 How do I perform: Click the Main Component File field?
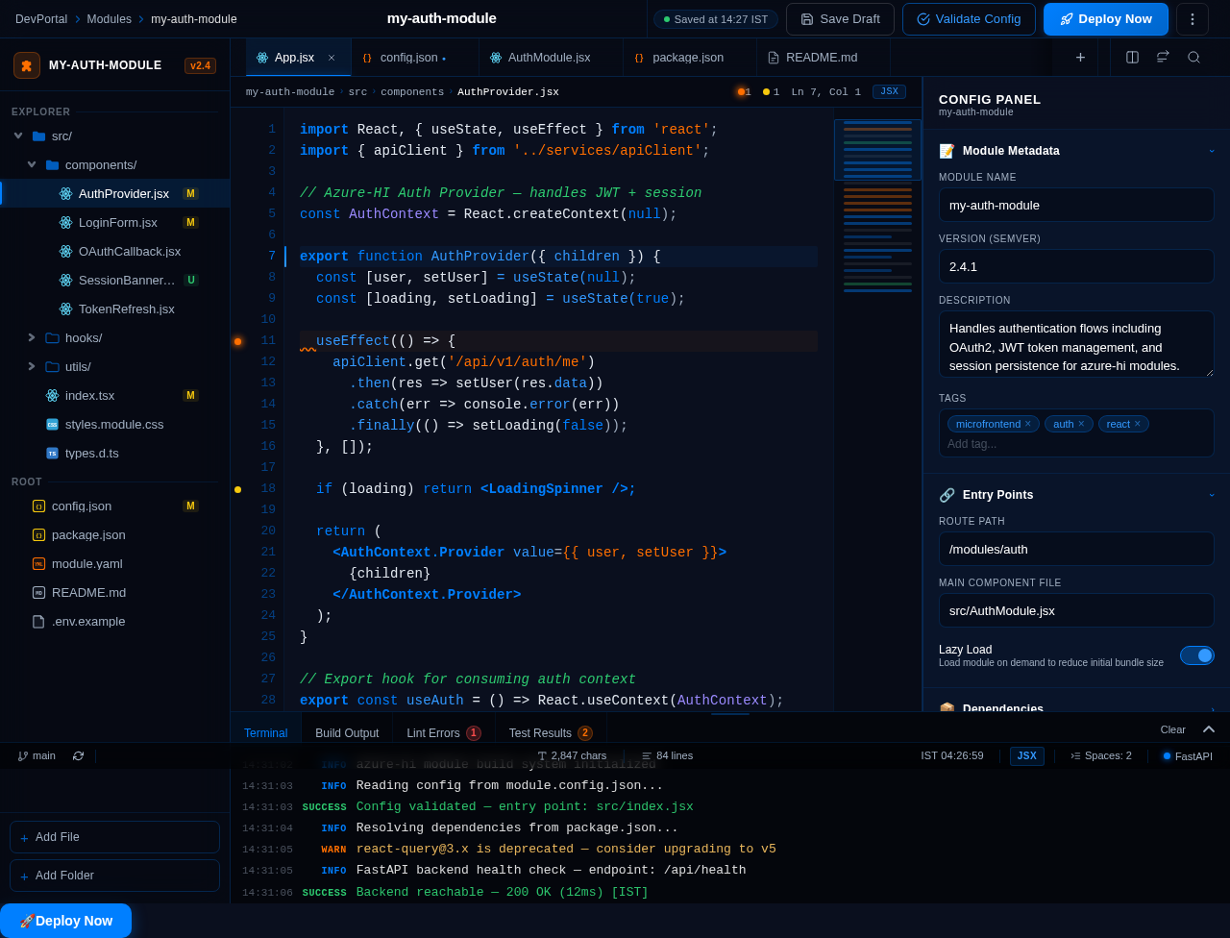(1076, 610)
